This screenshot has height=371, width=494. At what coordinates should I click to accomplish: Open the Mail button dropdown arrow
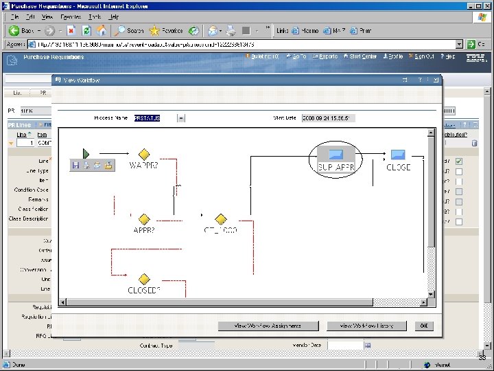pyautogui.click(x=220, y=31)
